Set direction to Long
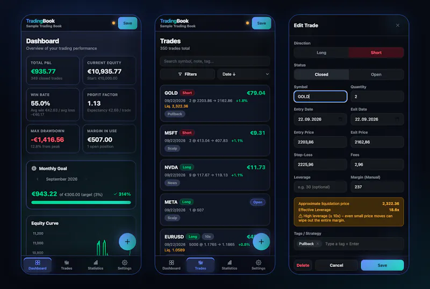This screenshot has height=289, width=430. pyautogui.click(x=321, y=52)
